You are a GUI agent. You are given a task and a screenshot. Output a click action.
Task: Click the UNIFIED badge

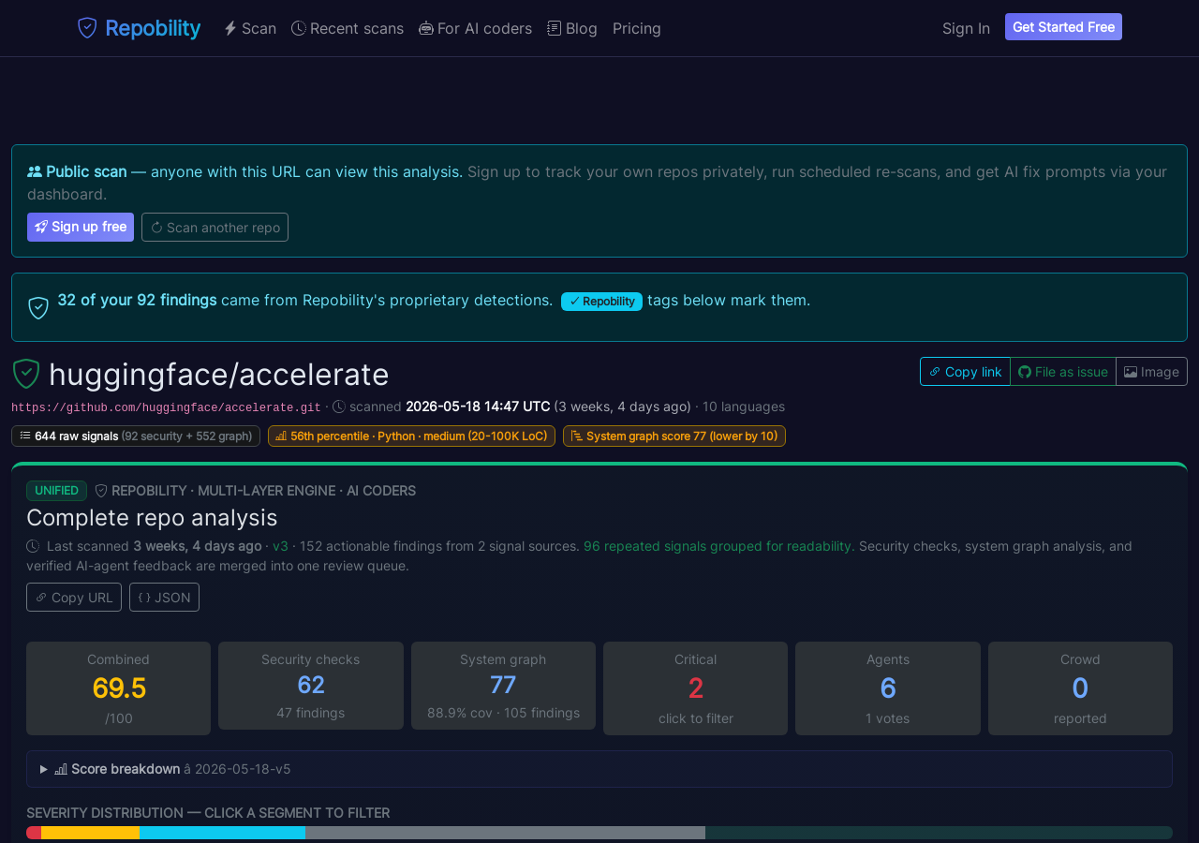pos(56,491)
